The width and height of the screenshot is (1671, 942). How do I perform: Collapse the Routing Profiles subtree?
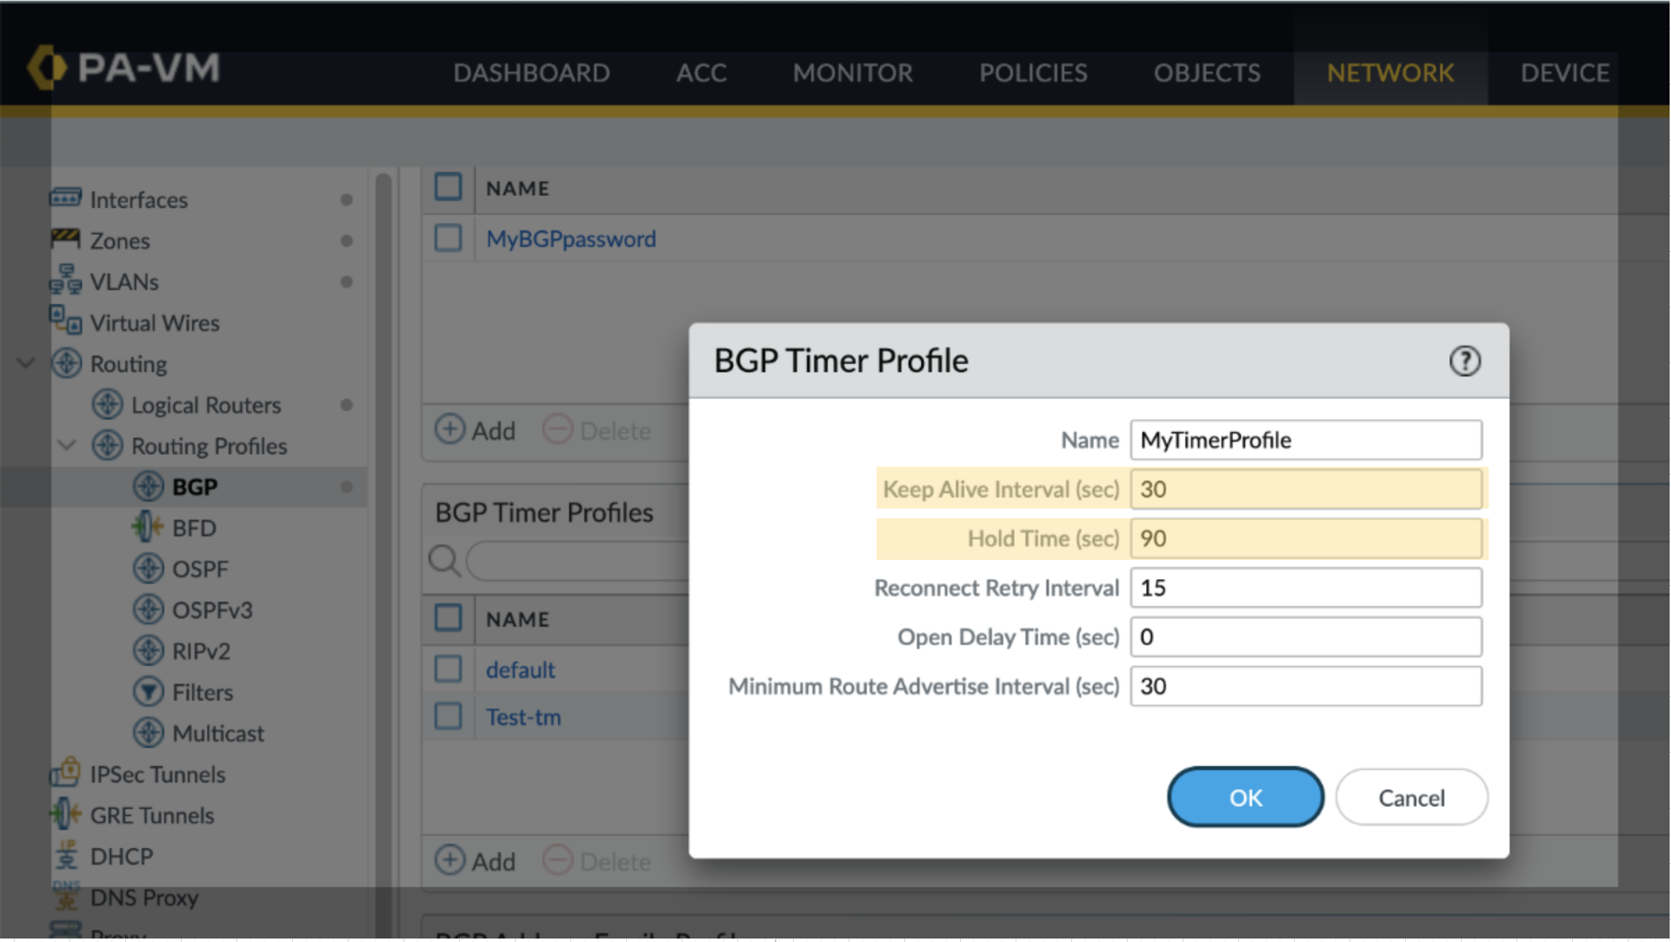(67, 445)
